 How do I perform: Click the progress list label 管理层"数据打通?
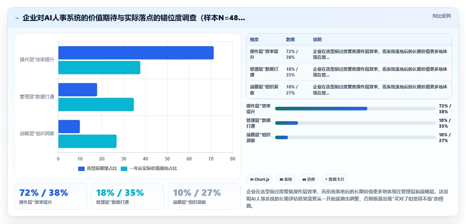[x=258, y=123]
